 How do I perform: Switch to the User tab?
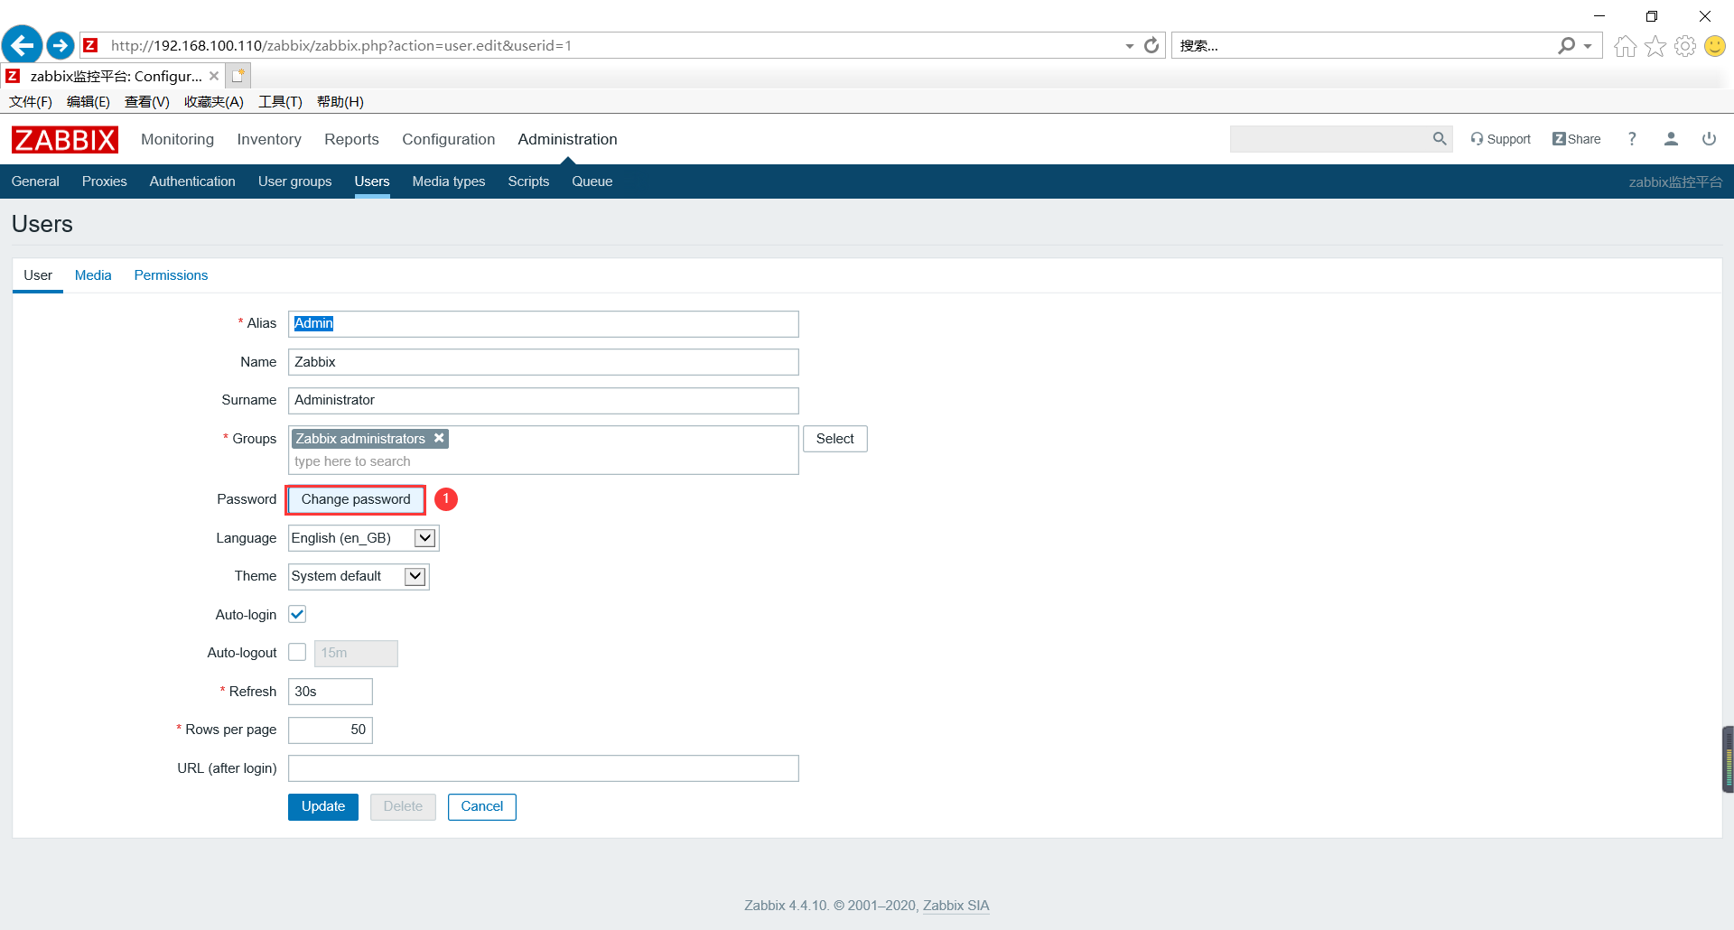(x=38, y=275)
